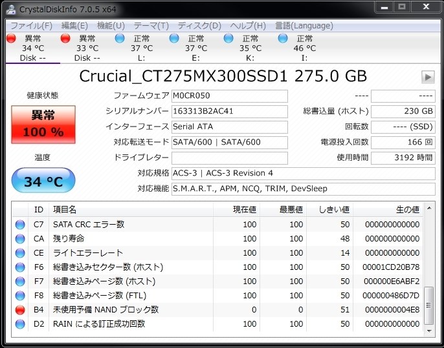Click the blue status icon of CE row

[x=20, y=253]
